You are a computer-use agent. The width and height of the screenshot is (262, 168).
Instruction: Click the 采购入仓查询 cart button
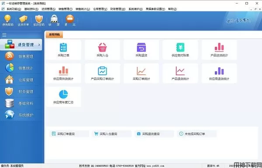112,134
